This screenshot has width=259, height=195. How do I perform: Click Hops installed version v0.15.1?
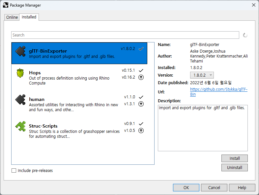point(128,70)
